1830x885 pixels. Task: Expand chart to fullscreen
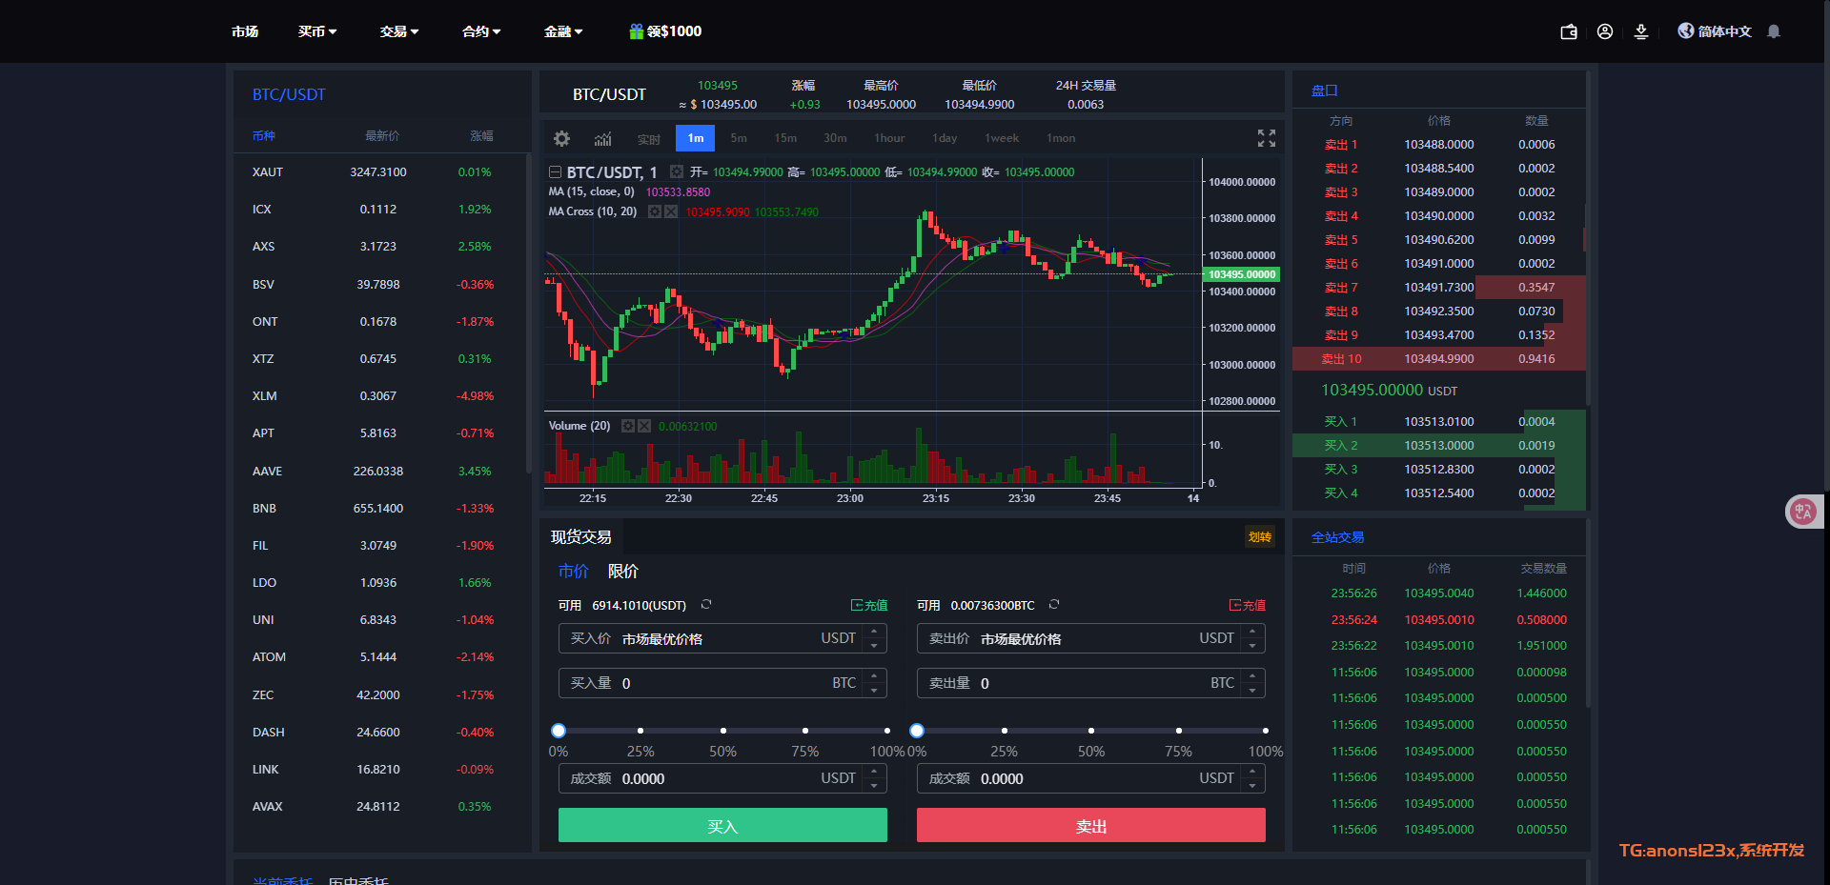[1266, 139]
